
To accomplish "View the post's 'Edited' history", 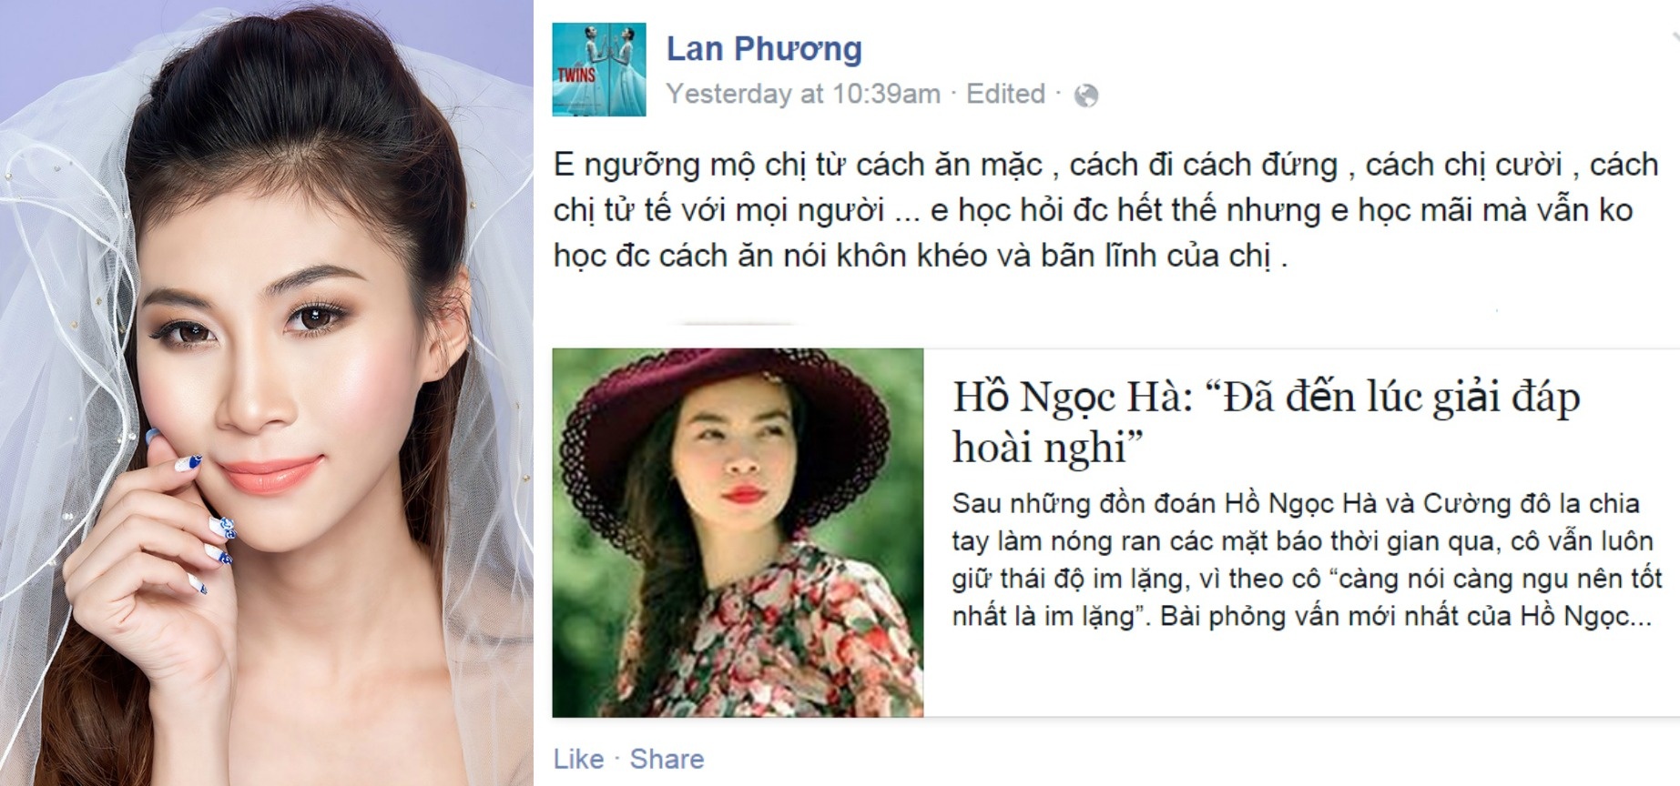I will (x=1005, y=94).
